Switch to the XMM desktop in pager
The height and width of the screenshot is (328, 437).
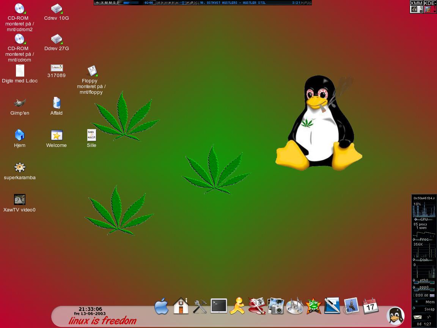(417, 7)
